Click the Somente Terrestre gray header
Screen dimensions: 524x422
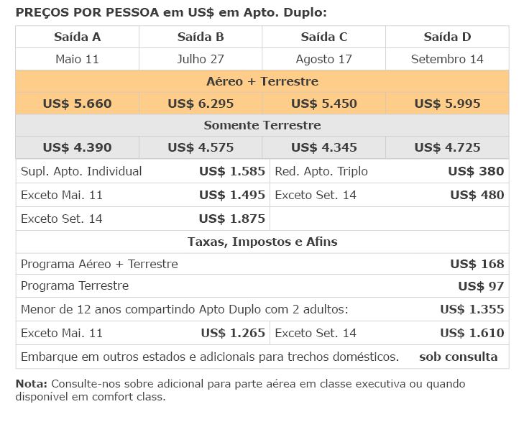pos(262,125)
